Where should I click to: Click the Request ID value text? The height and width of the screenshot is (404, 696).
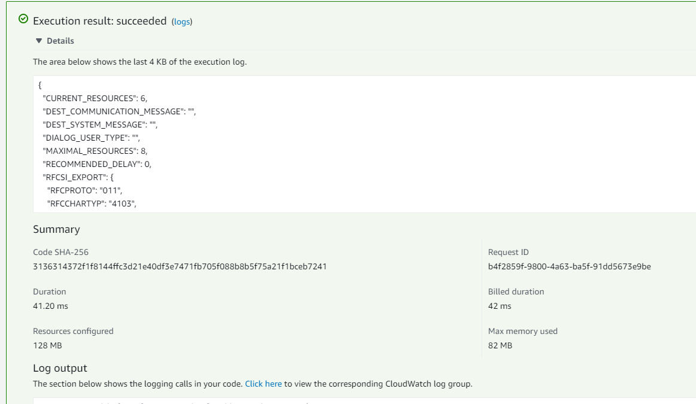570,266
